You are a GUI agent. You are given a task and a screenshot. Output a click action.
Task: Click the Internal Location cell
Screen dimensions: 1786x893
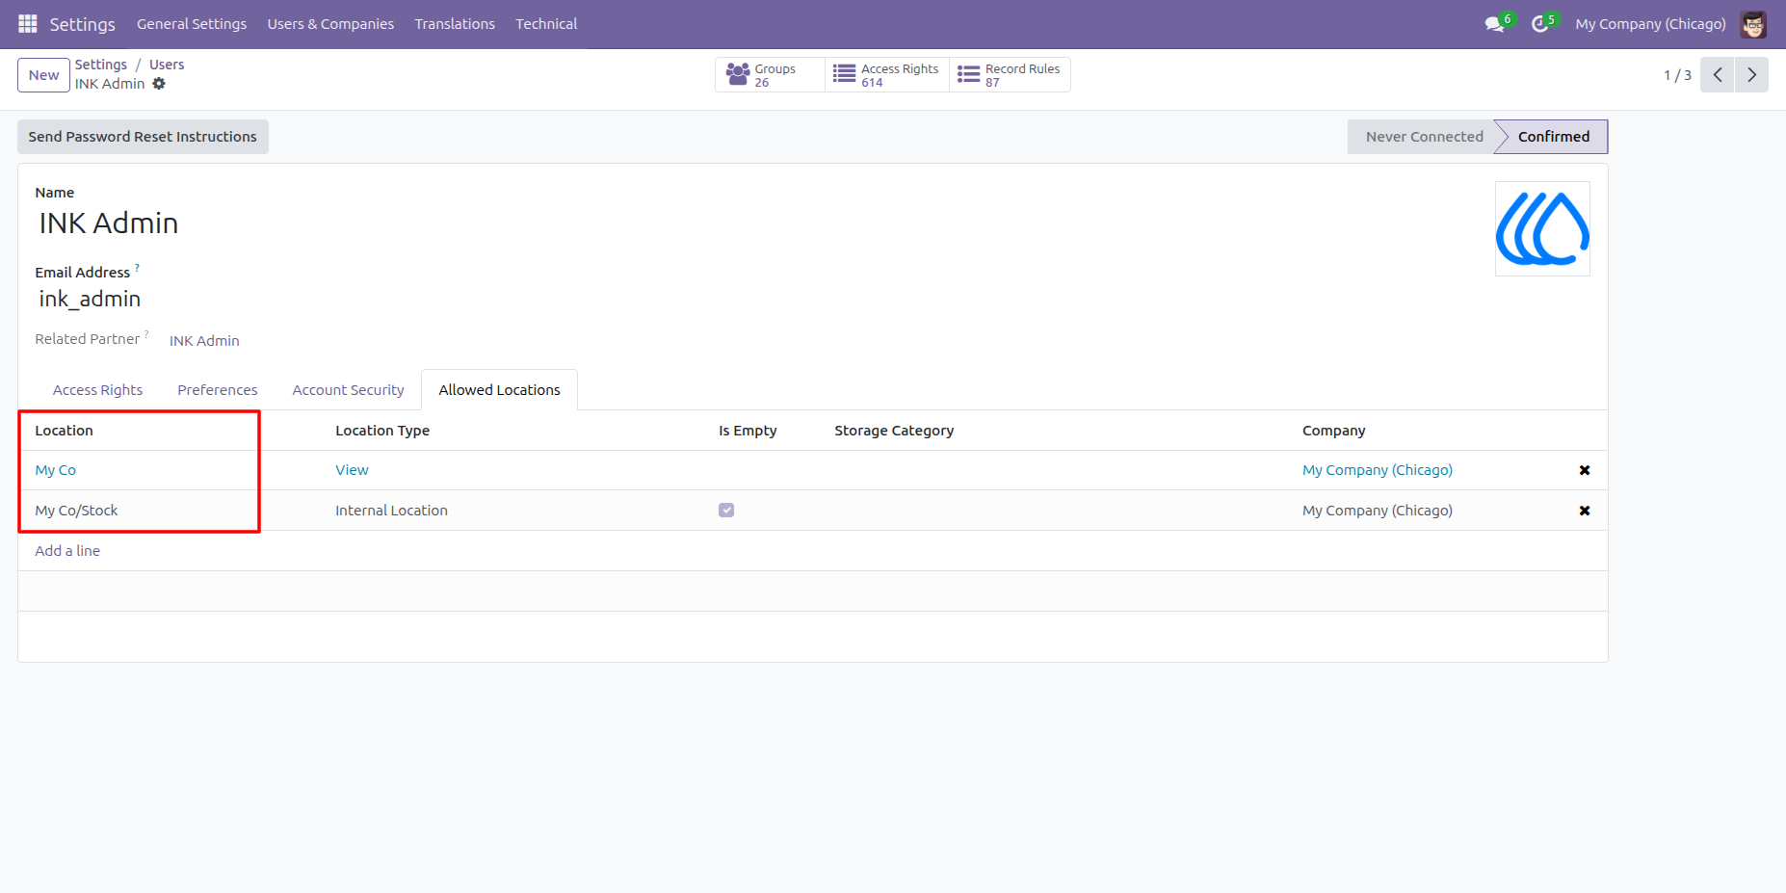391,511
